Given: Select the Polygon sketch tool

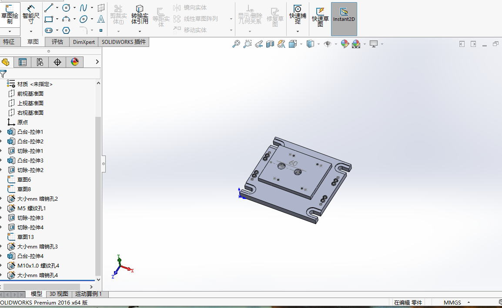Looking at the screenshot, I should click(66, 30).
